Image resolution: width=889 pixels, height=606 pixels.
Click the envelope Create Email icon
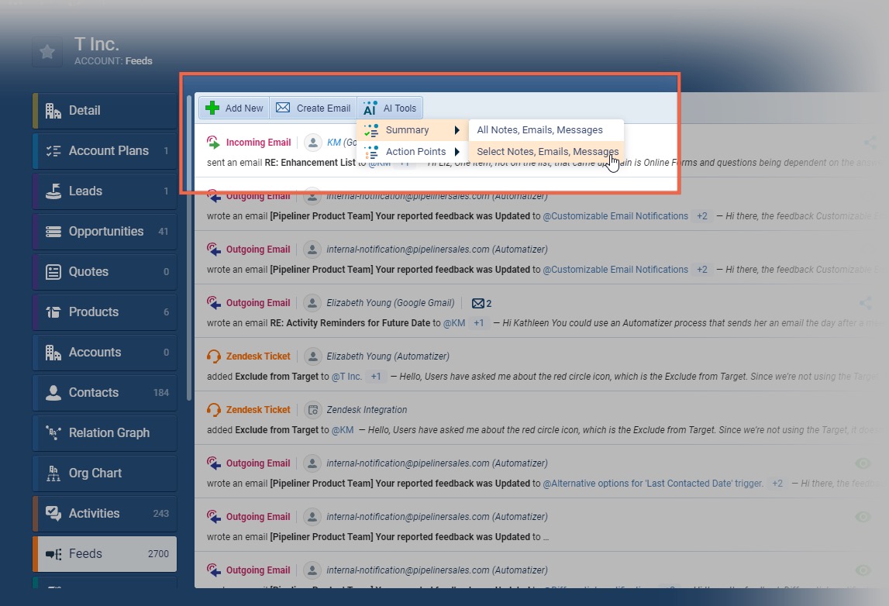[283, 108]
